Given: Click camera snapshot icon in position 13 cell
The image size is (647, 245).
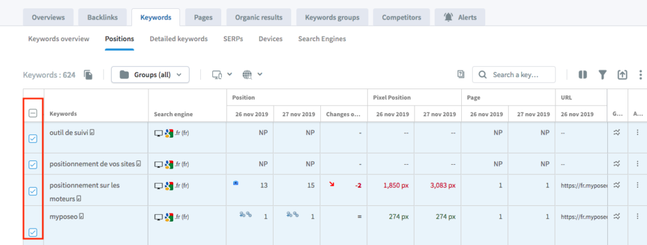Looking at the screenshot, I should point(236,182).
